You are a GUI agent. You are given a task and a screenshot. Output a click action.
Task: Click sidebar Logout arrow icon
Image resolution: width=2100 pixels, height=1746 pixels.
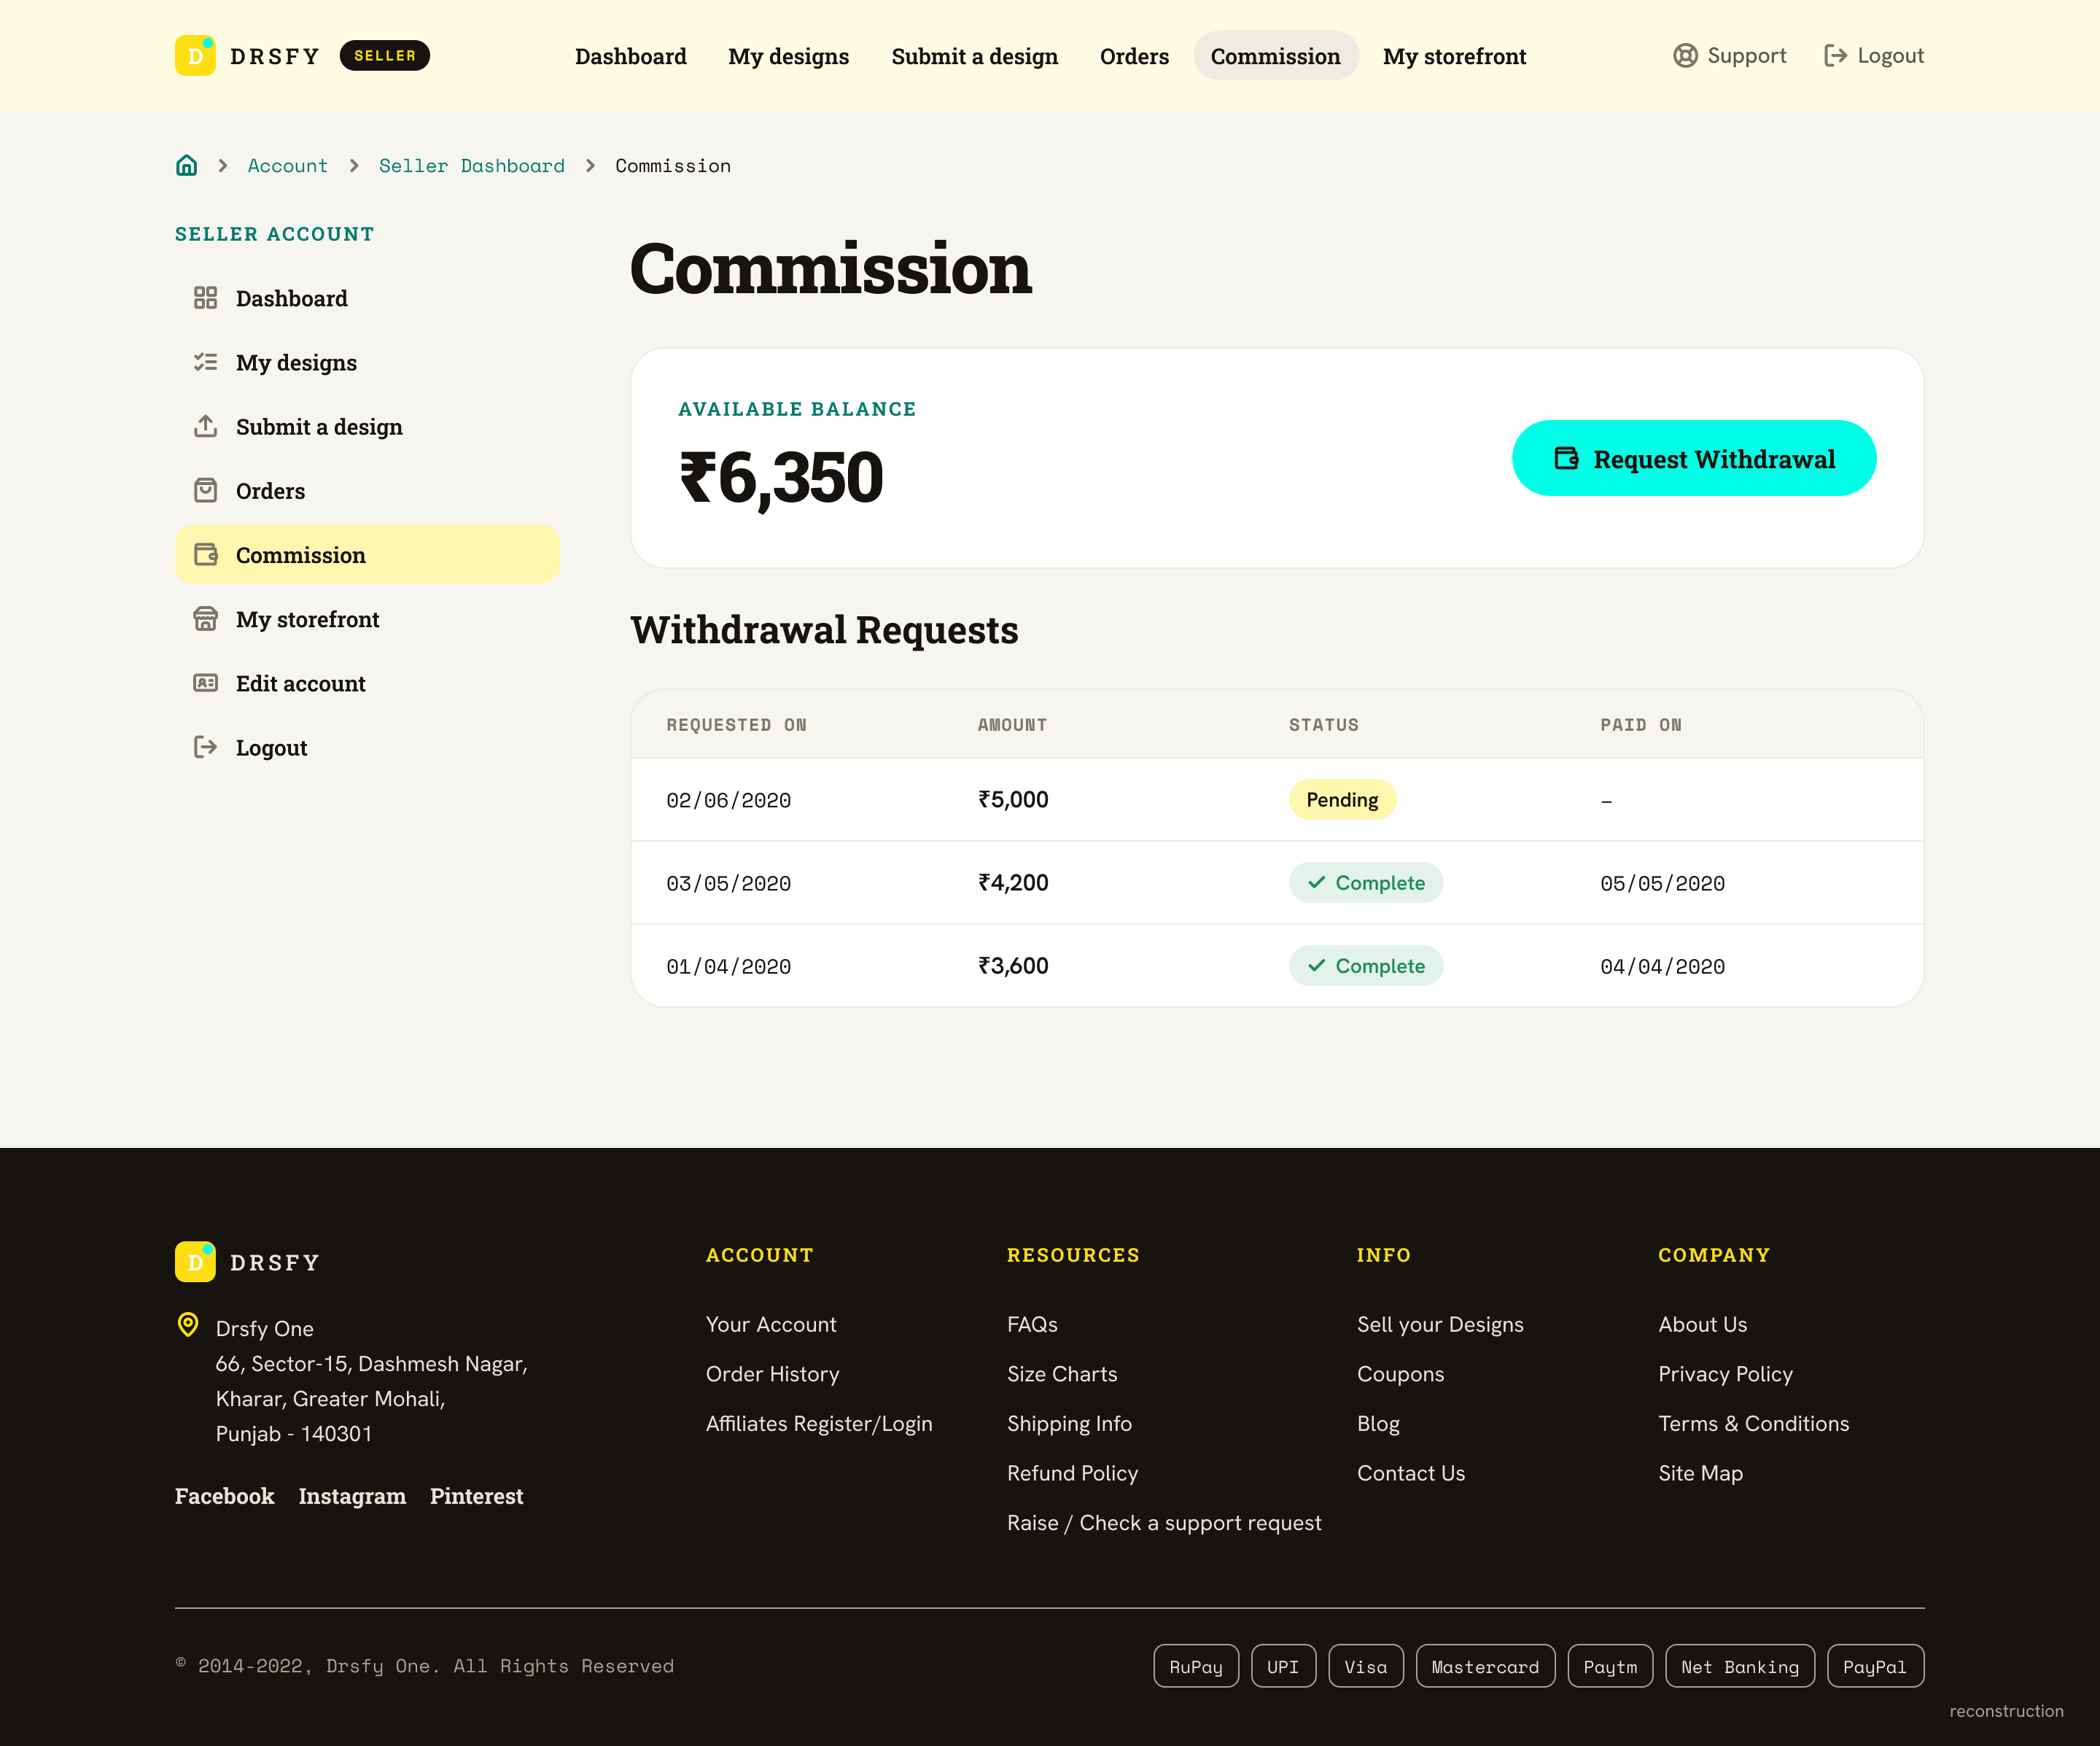coord(205,747)
